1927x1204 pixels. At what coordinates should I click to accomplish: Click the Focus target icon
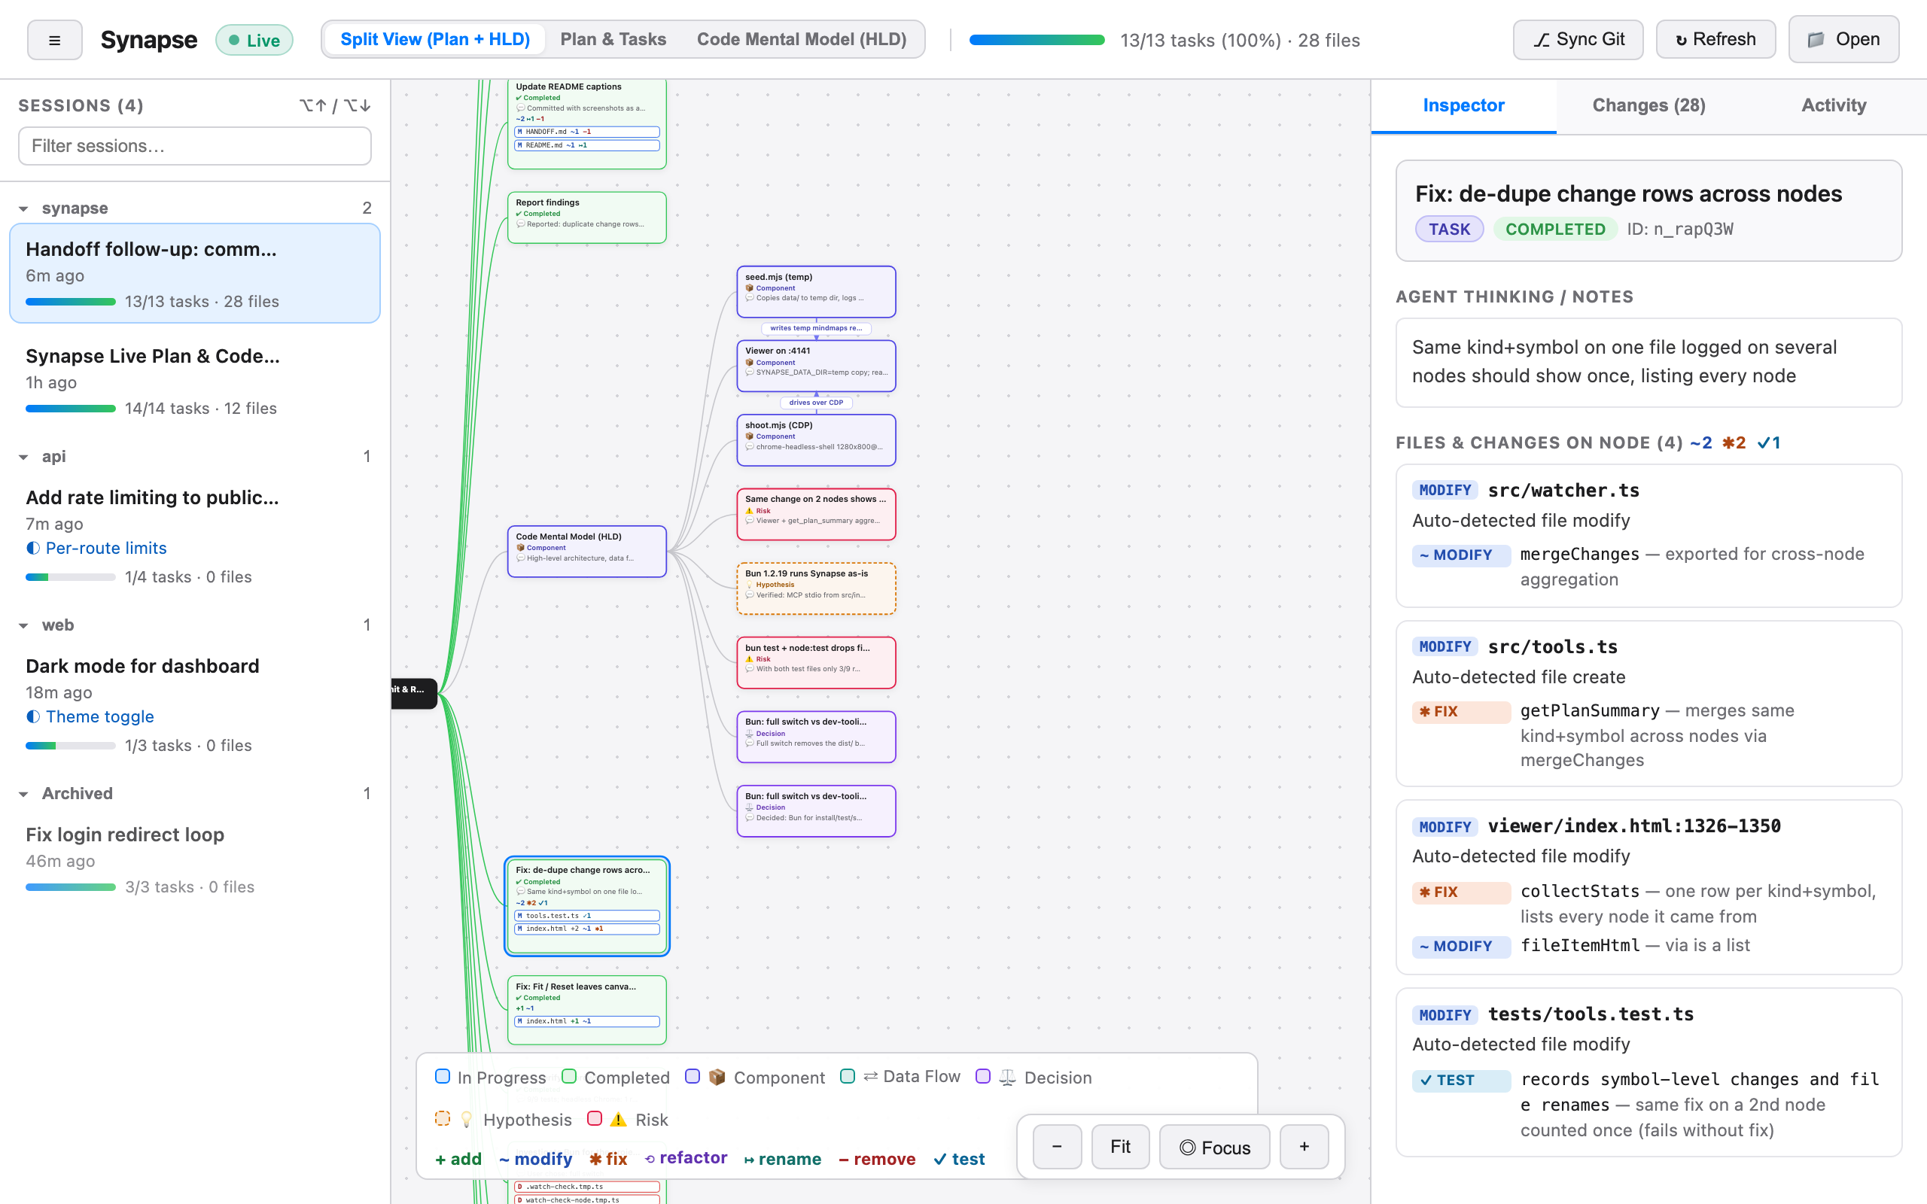1187,1148
